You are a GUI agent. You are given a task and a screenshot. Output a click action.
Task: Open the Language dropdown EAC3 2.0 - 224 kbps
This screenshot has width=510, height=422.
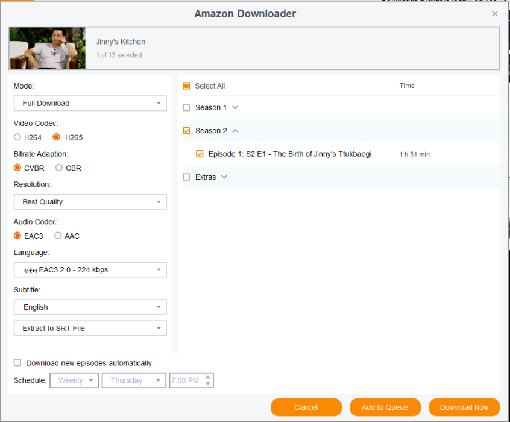click(90, 269)
